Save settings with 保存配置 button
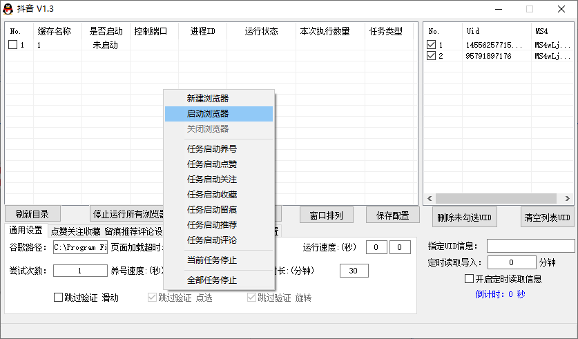The width and height of the screenshot is (578, 339). (x=392, y=215)
